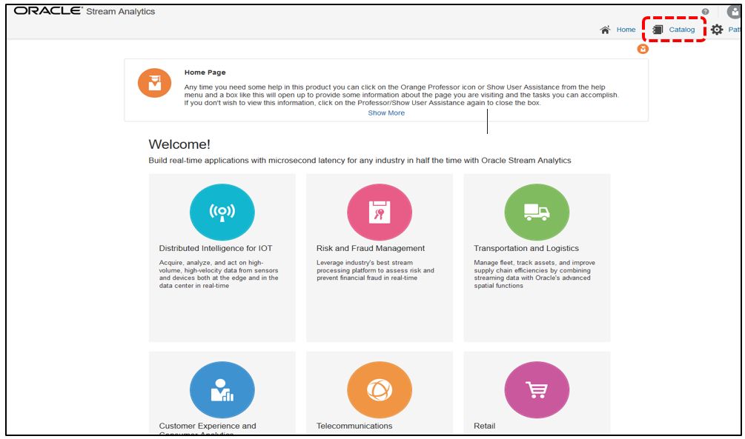Open the Risk and Fraud Management title
Image resolution: width=745 pixels, height=439 pixels.
pyautogui.click(x=371, y=248)
